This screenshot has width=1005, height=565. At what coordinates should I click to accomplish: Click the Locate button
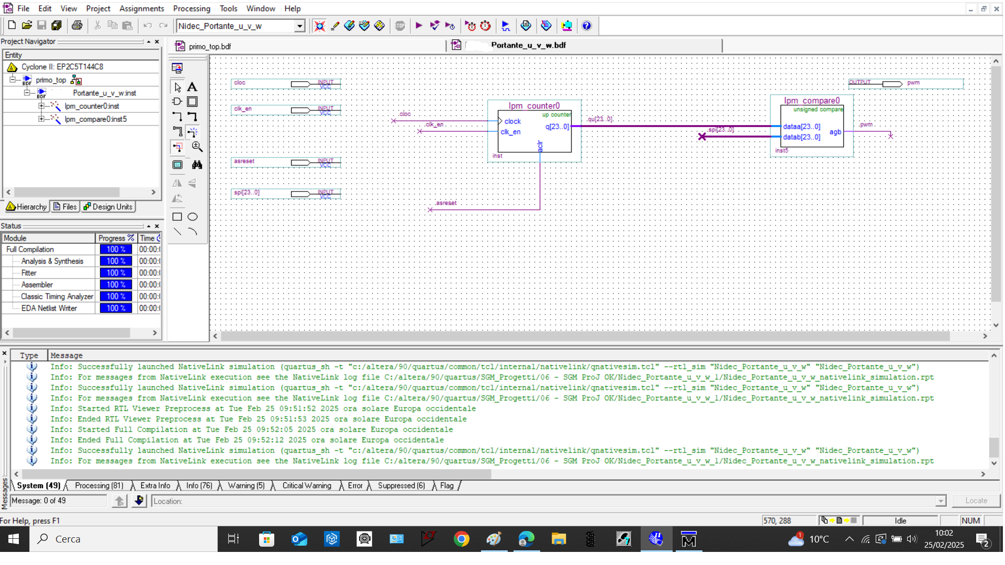(976, 501)
